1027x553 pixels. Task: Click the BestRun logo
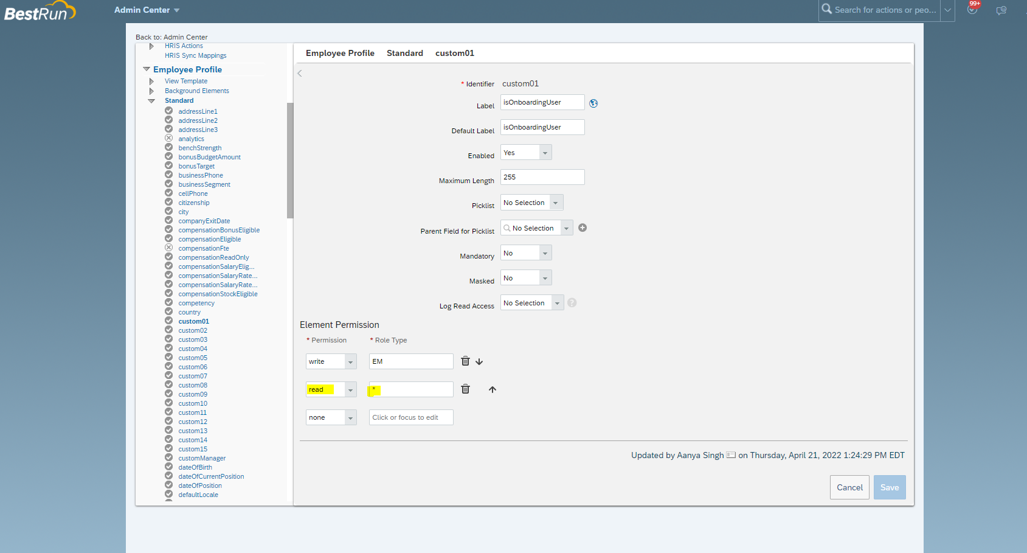point(40,11)
